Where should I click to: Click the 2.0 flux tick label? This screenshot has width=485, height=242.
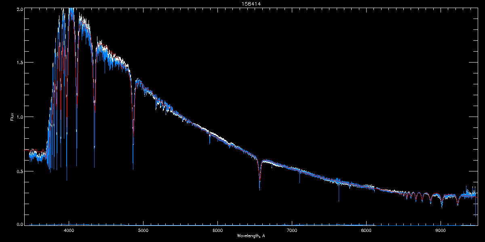(20, 8)
